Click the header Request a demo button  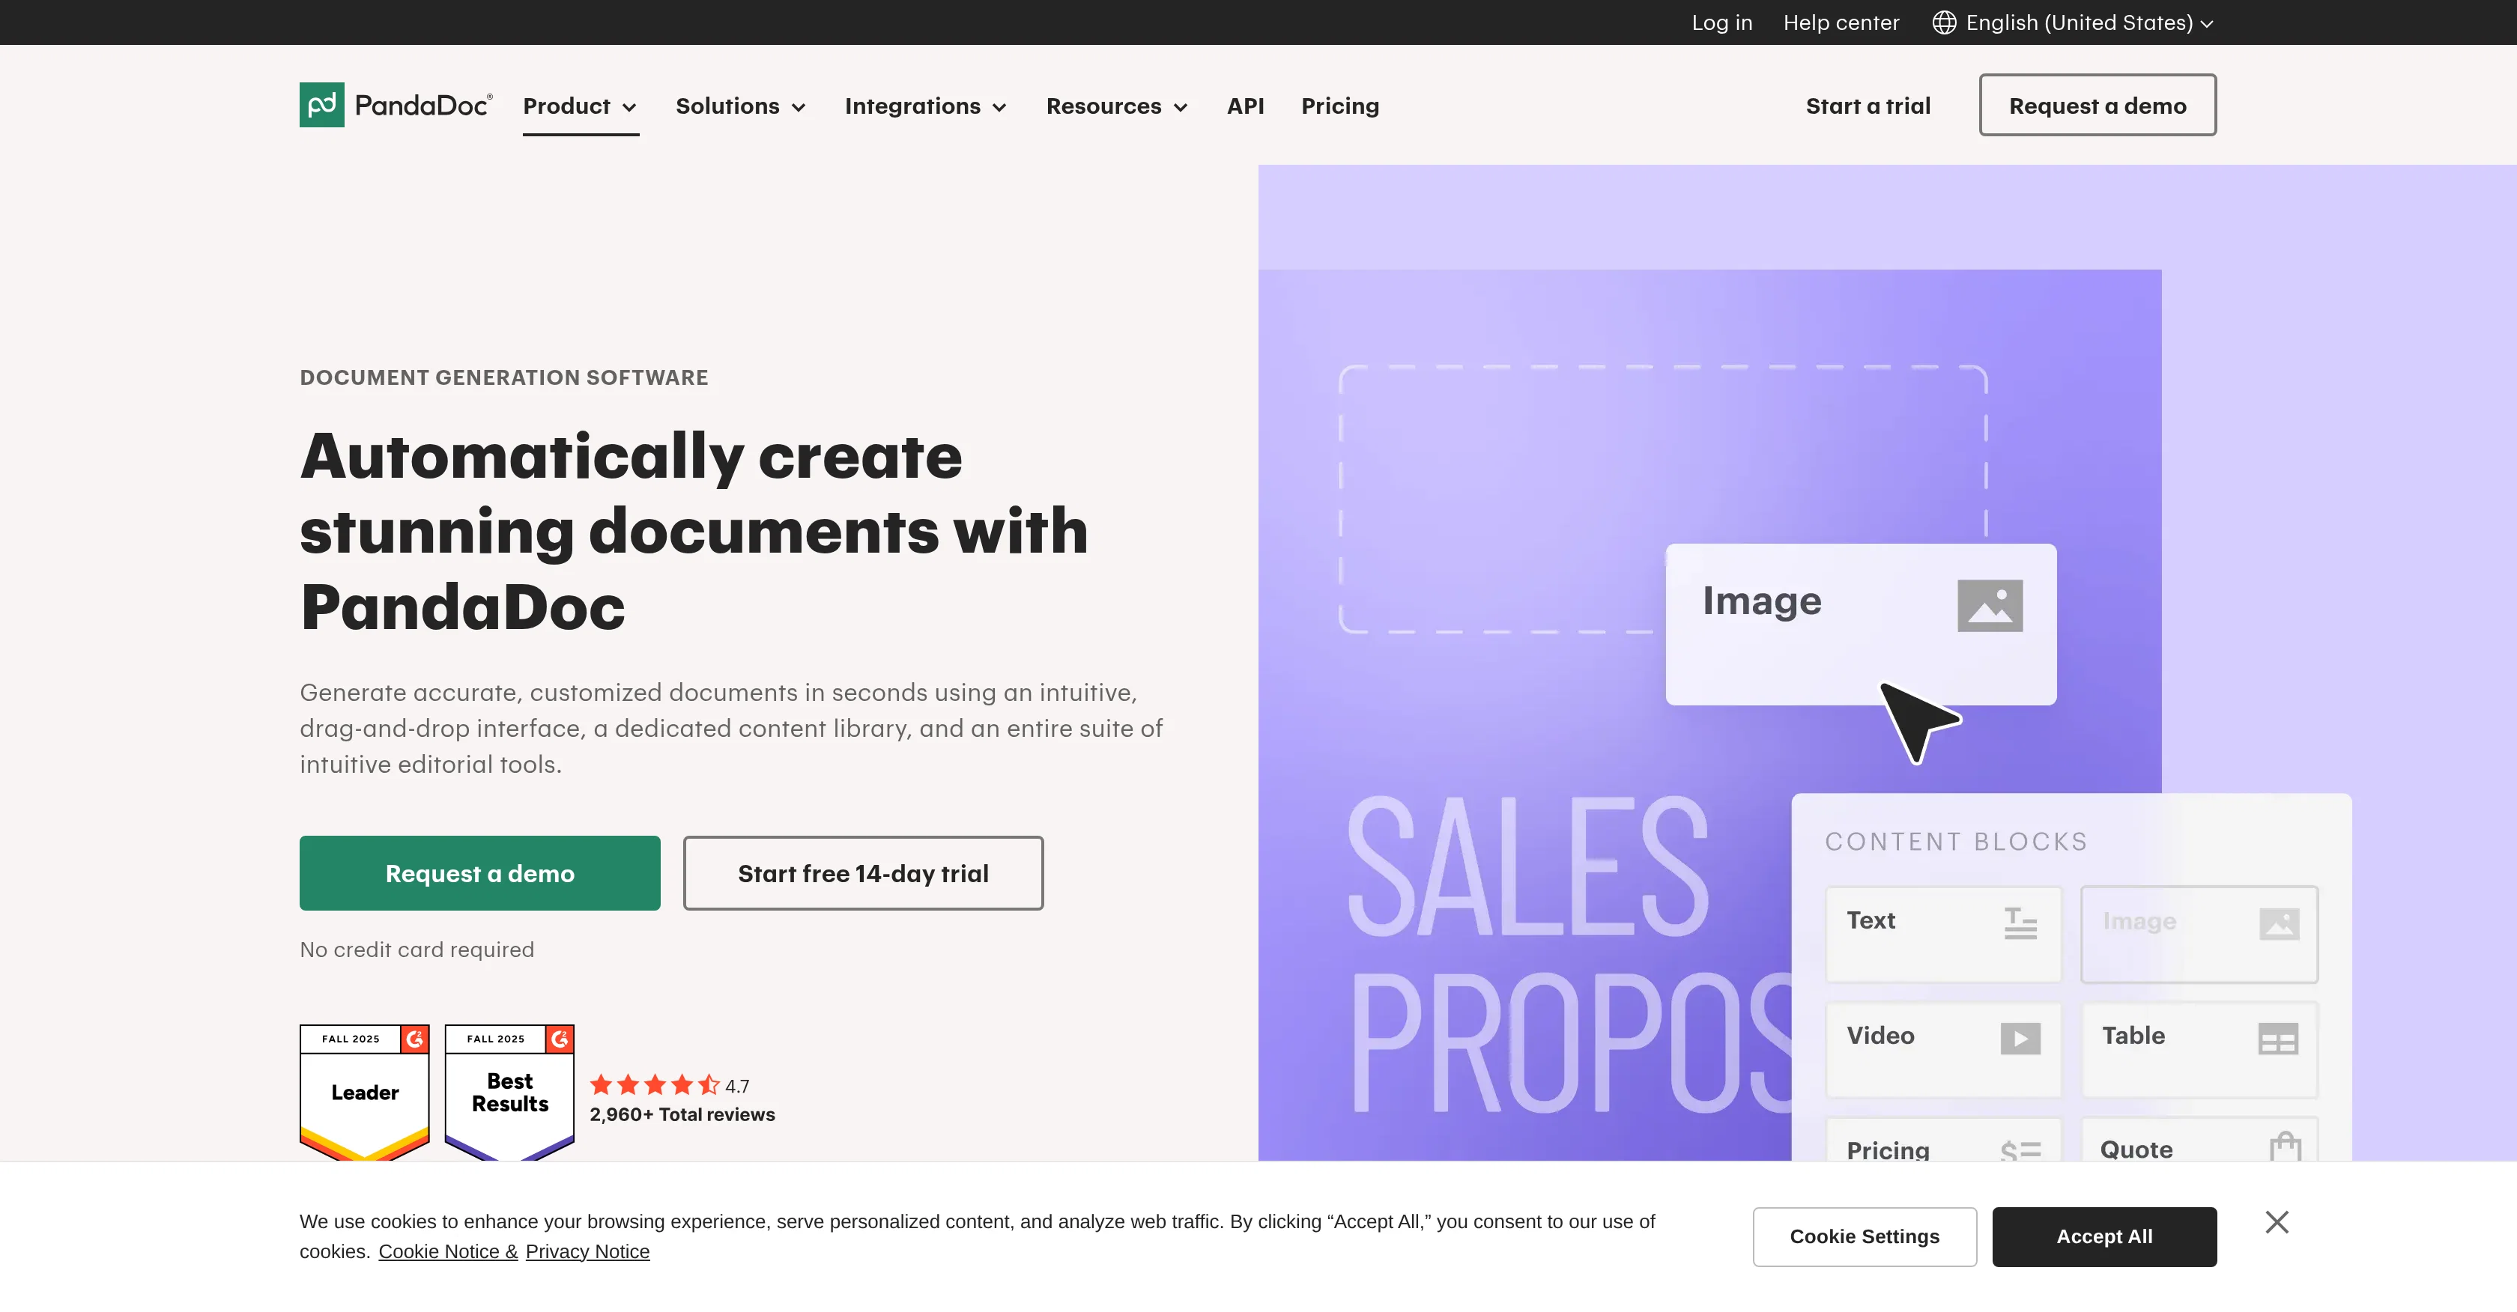tap(2097, 105)
